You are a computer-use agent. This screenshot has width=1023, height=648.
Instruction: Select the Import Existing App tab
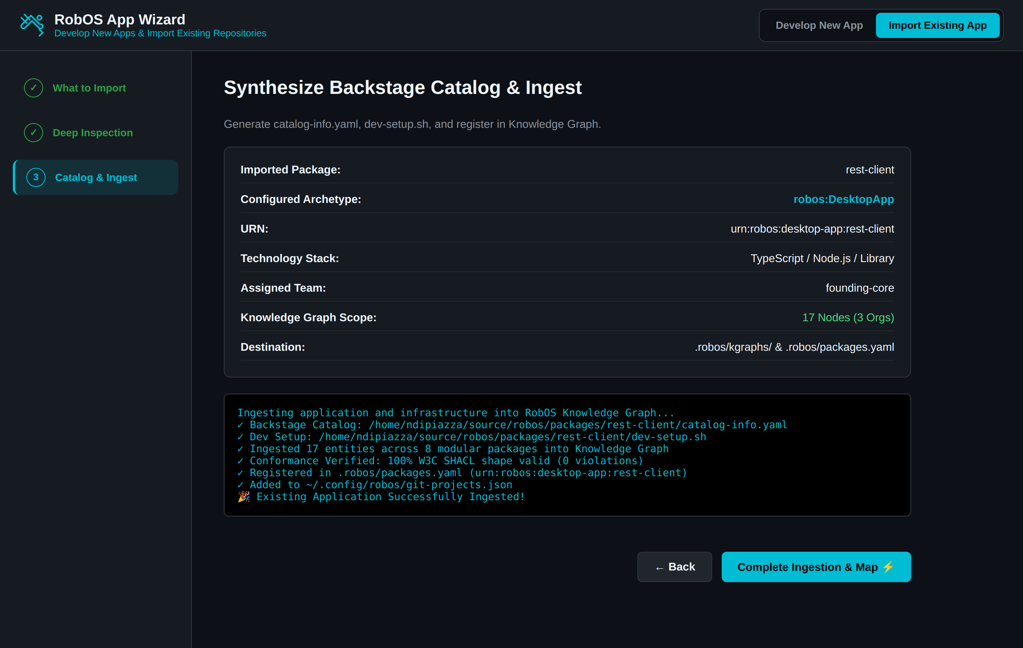tap(937, 25)
